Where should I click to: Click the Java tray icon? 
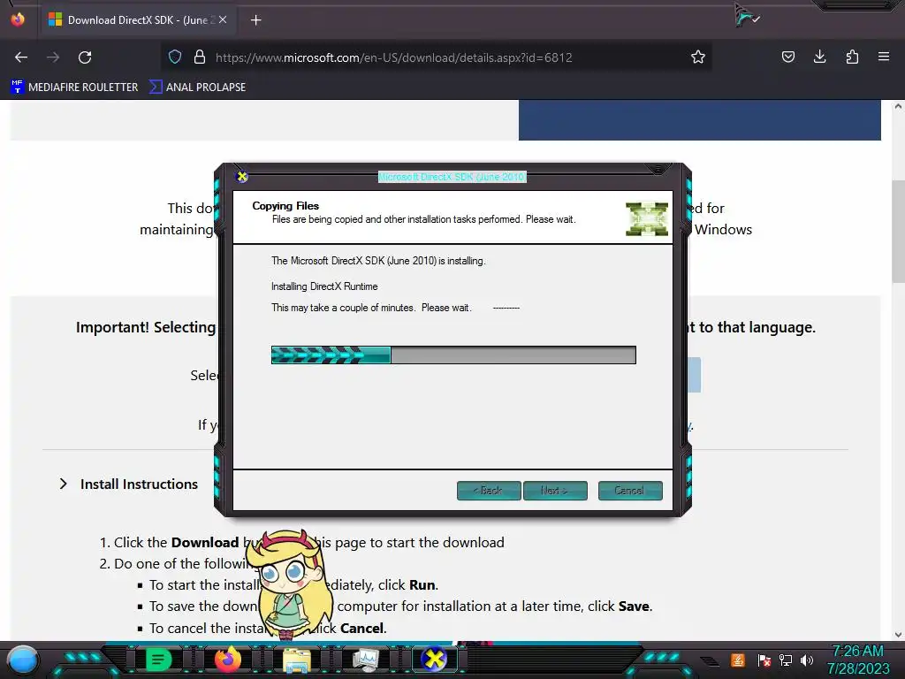737,660
